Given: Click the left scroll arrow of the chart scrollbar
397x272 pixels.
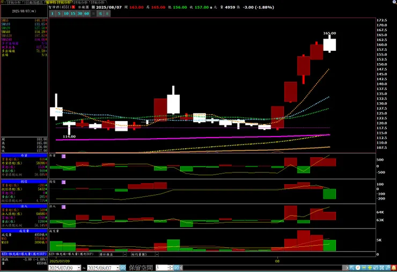Looking at the screenshot, I should click(x=181, y=268).
